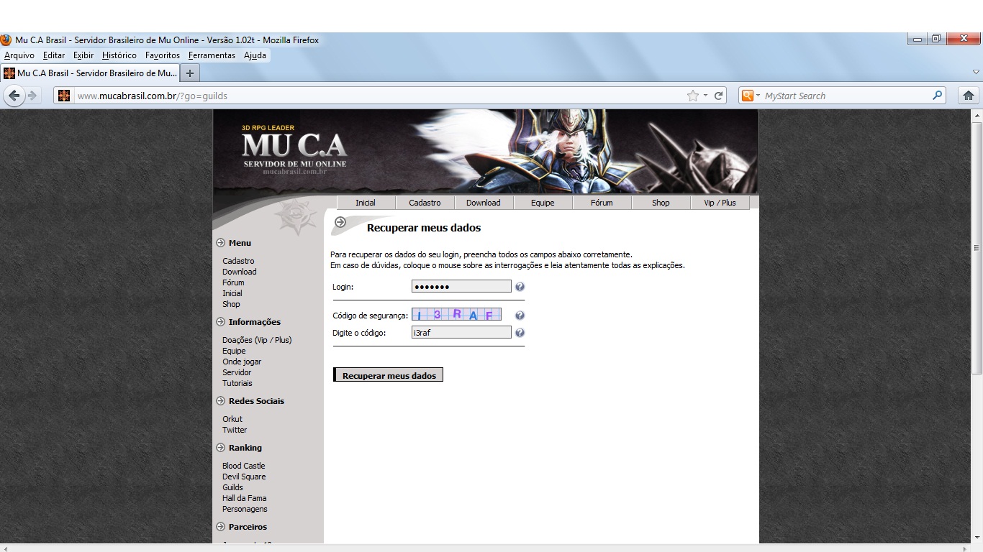Click the vertical page scrollbar
The width and height of the screenshot is (983, 552).
(977, 248)
